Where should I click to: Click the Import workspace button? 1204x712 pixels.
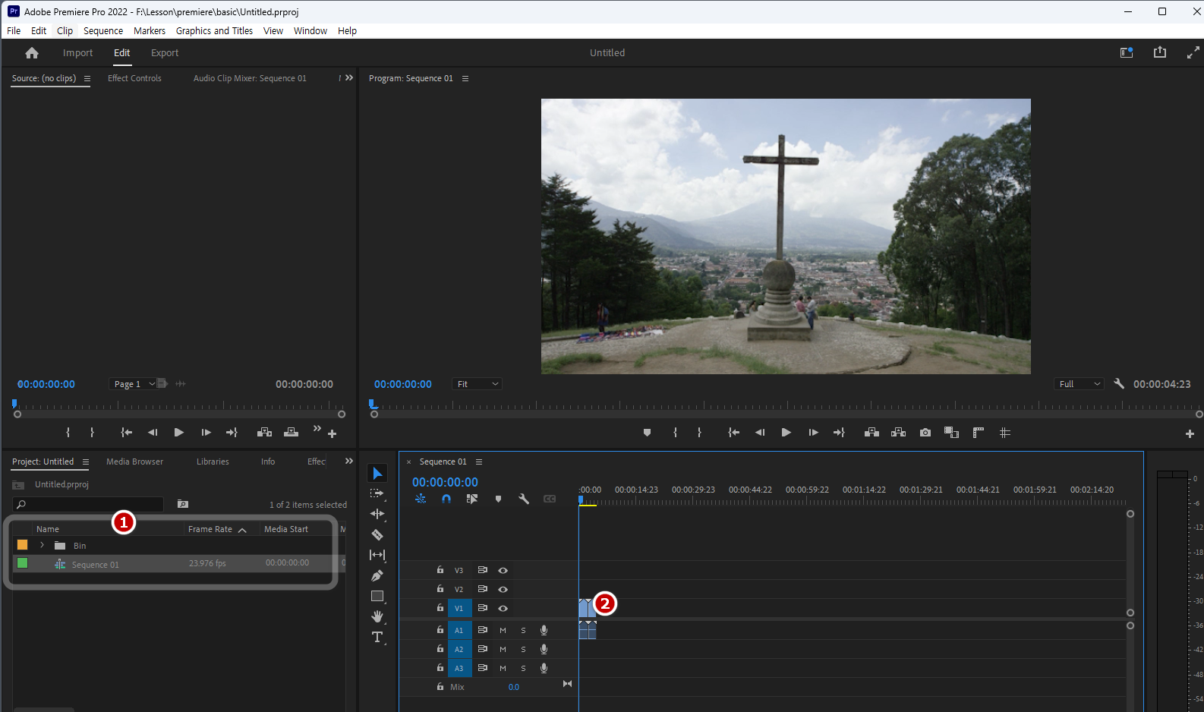click(x=77, y=53)
